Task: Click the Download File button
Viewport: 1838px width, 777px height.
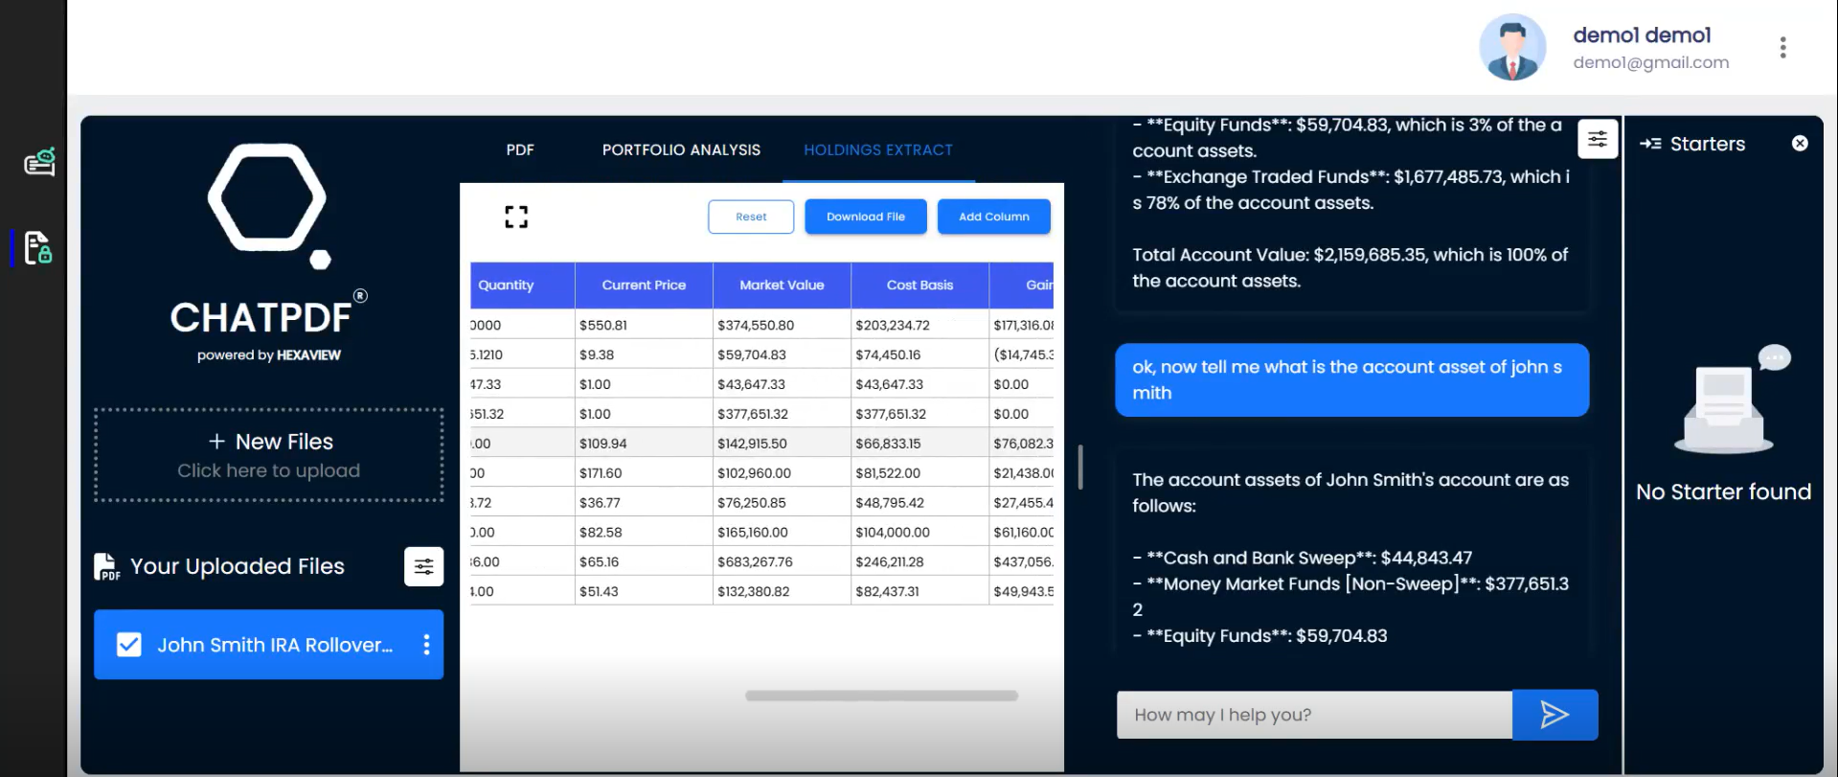Action: (x=865, y=217)
